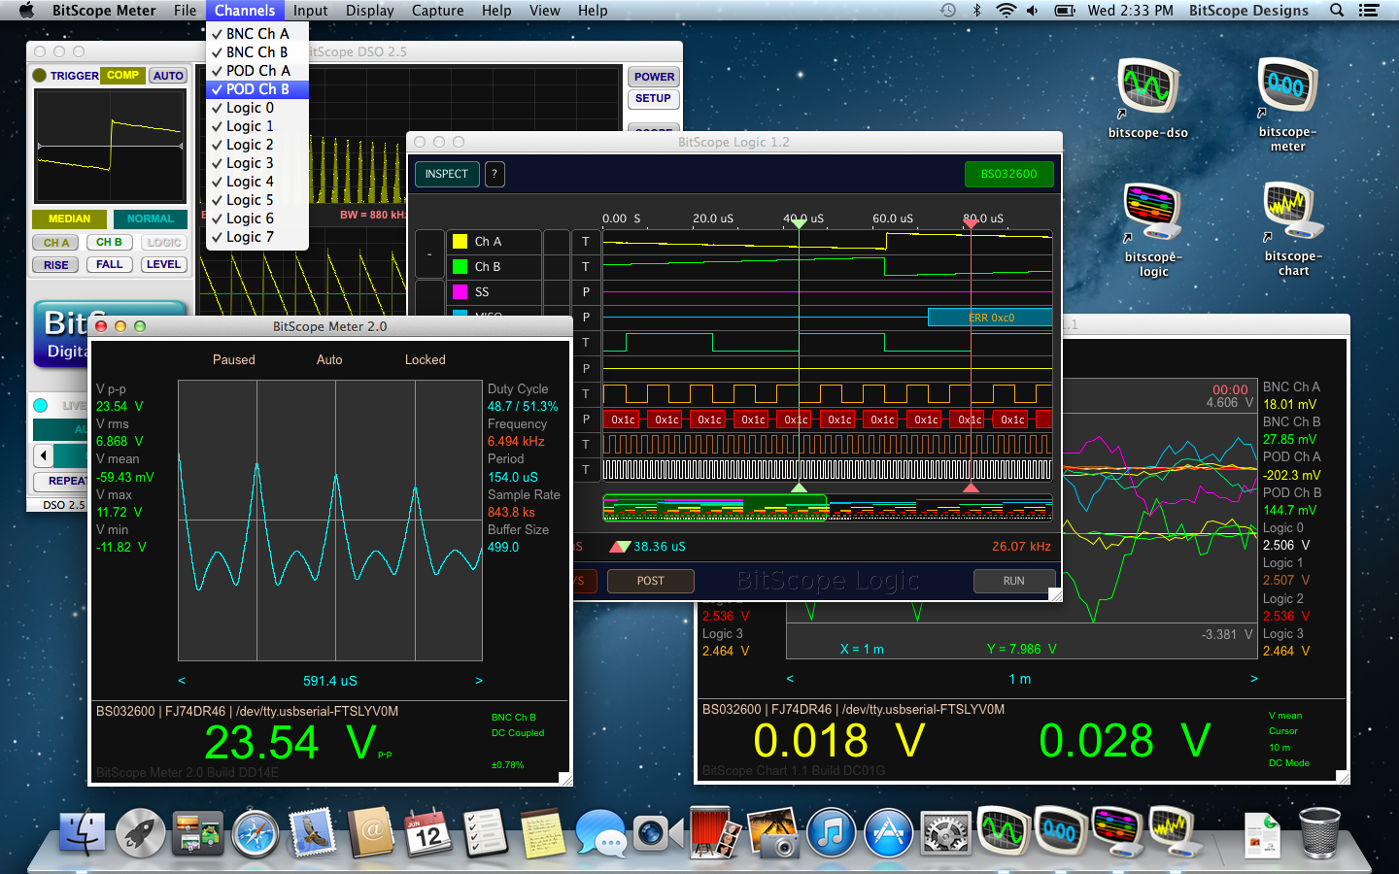Click the SETUP button in DSO window
This screenshot has width=1399, height=874.
point(654,98)
